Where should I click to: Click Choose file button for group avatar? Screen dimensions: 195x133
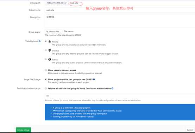tap(54, 32)
